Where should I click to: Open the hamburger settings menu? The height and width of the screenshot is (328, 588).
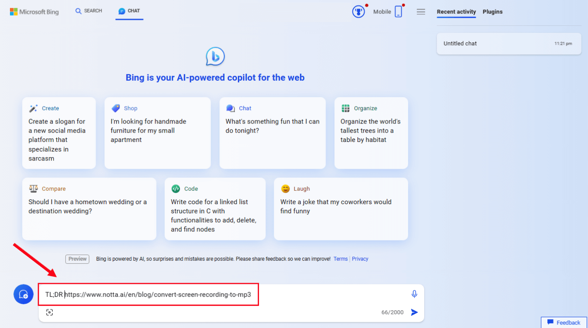coord(421,12)
